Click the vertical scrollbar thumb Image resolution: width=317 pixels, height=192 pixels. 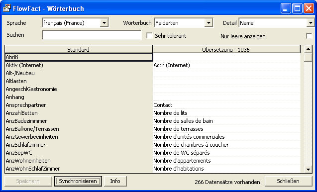[x=308, y=57]
